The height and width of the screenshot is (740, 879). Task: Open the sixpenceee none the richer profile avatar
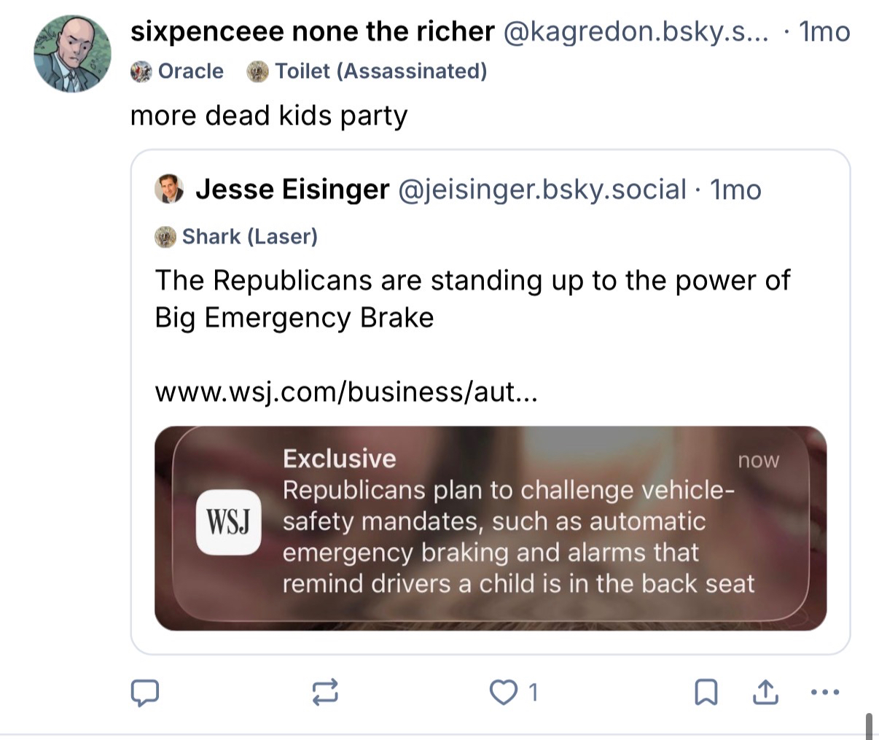point(72,55)
